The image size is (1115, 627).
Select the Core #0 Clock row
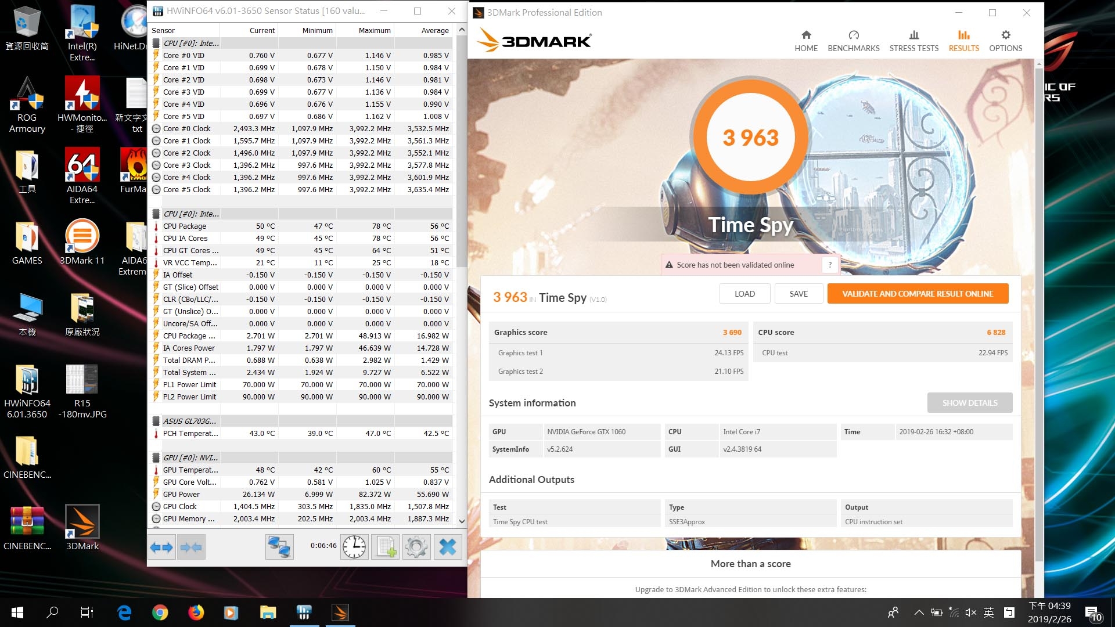301,128
